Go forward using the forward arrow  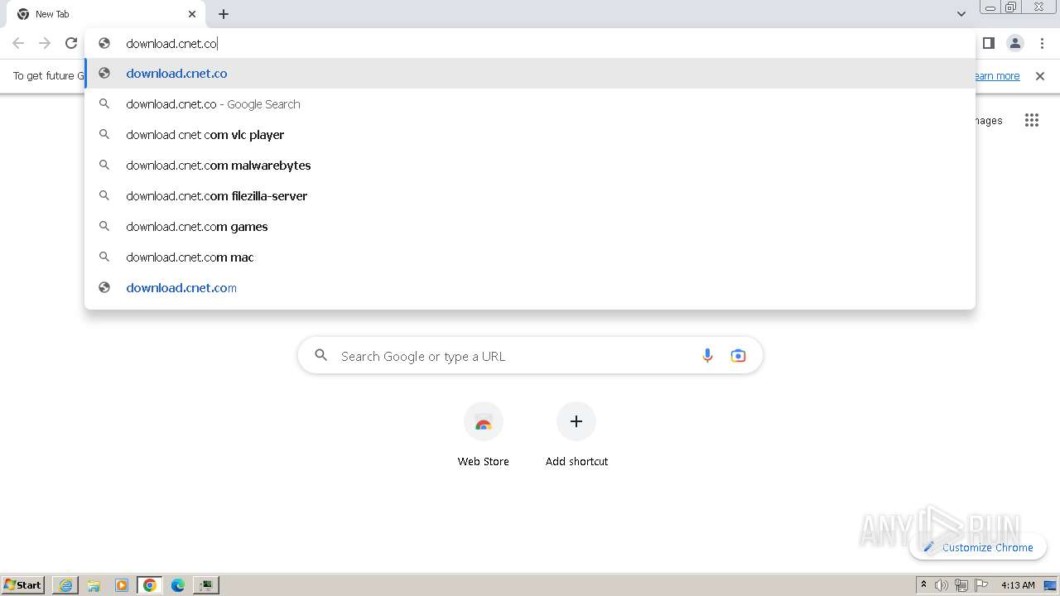point(45,43)
